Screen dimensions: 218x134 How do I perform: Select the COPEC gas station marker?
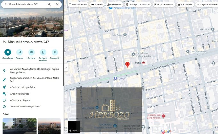[115, 78]
